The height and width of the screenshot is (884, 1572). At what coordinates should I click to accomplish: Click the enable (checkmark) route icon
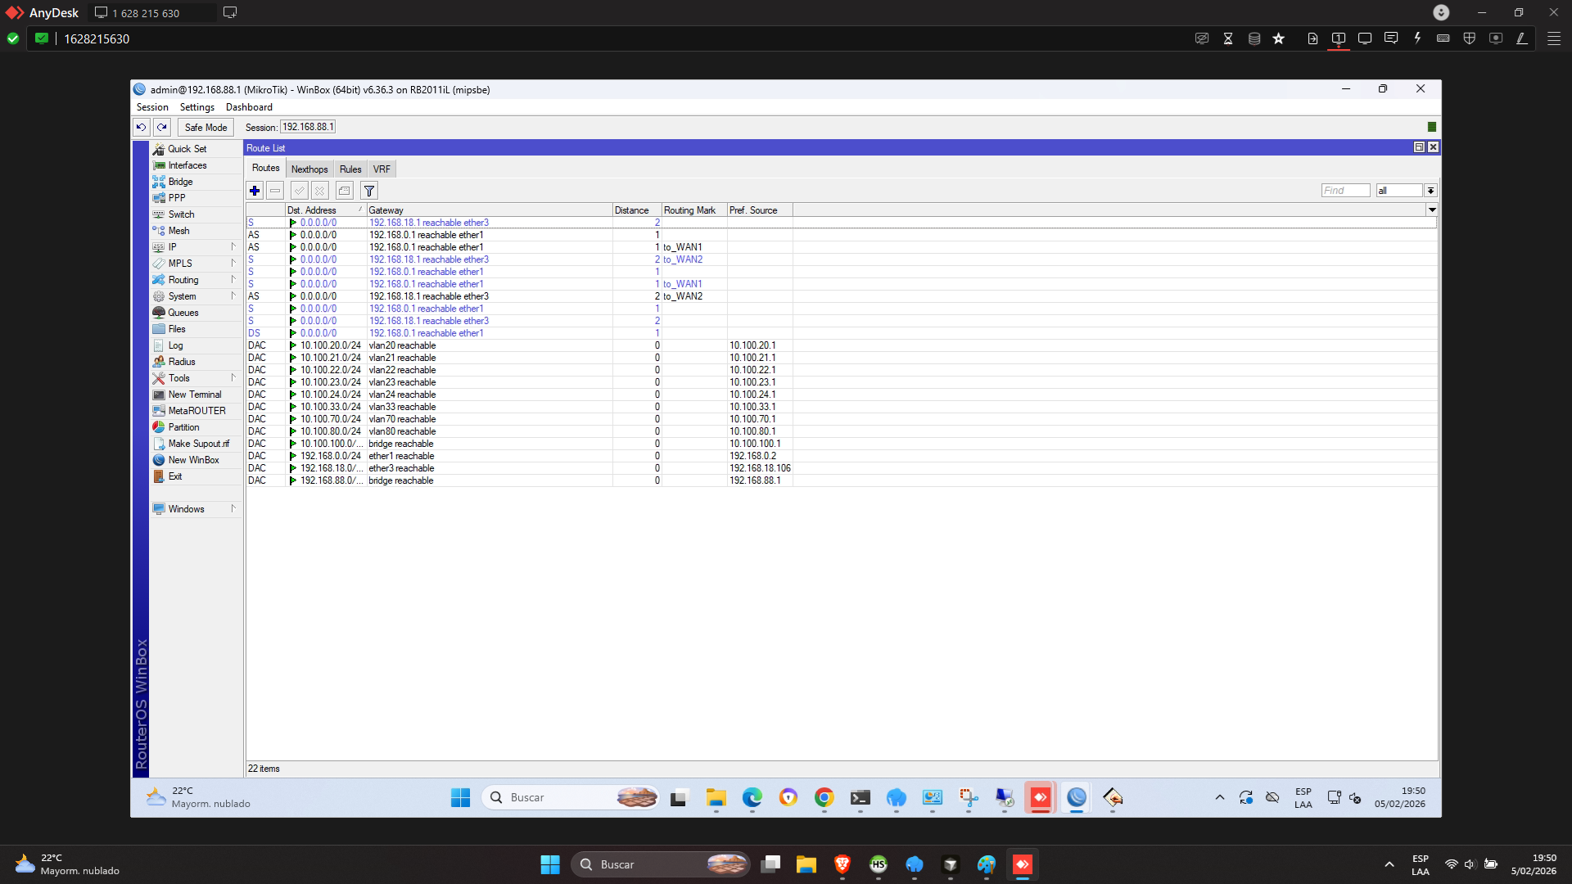pyautogui.click(x=299, y=191)
